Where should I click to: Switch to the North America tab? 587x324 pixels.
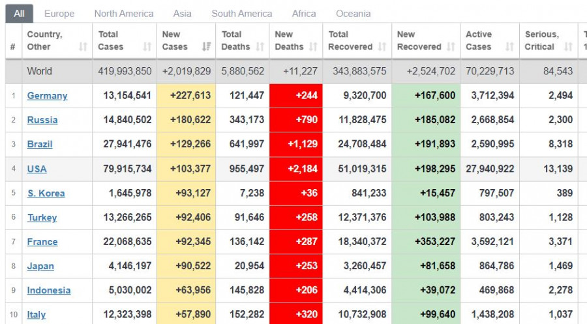[124, 14]
